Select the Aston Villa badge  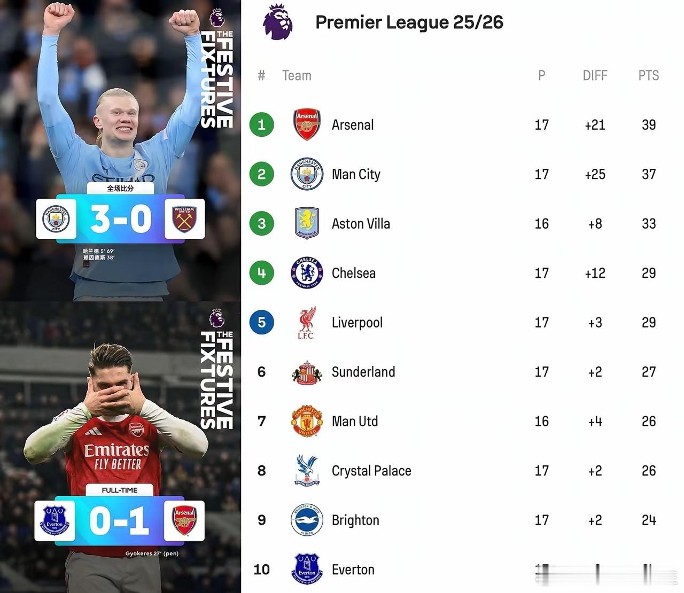[x=307, y=223]
